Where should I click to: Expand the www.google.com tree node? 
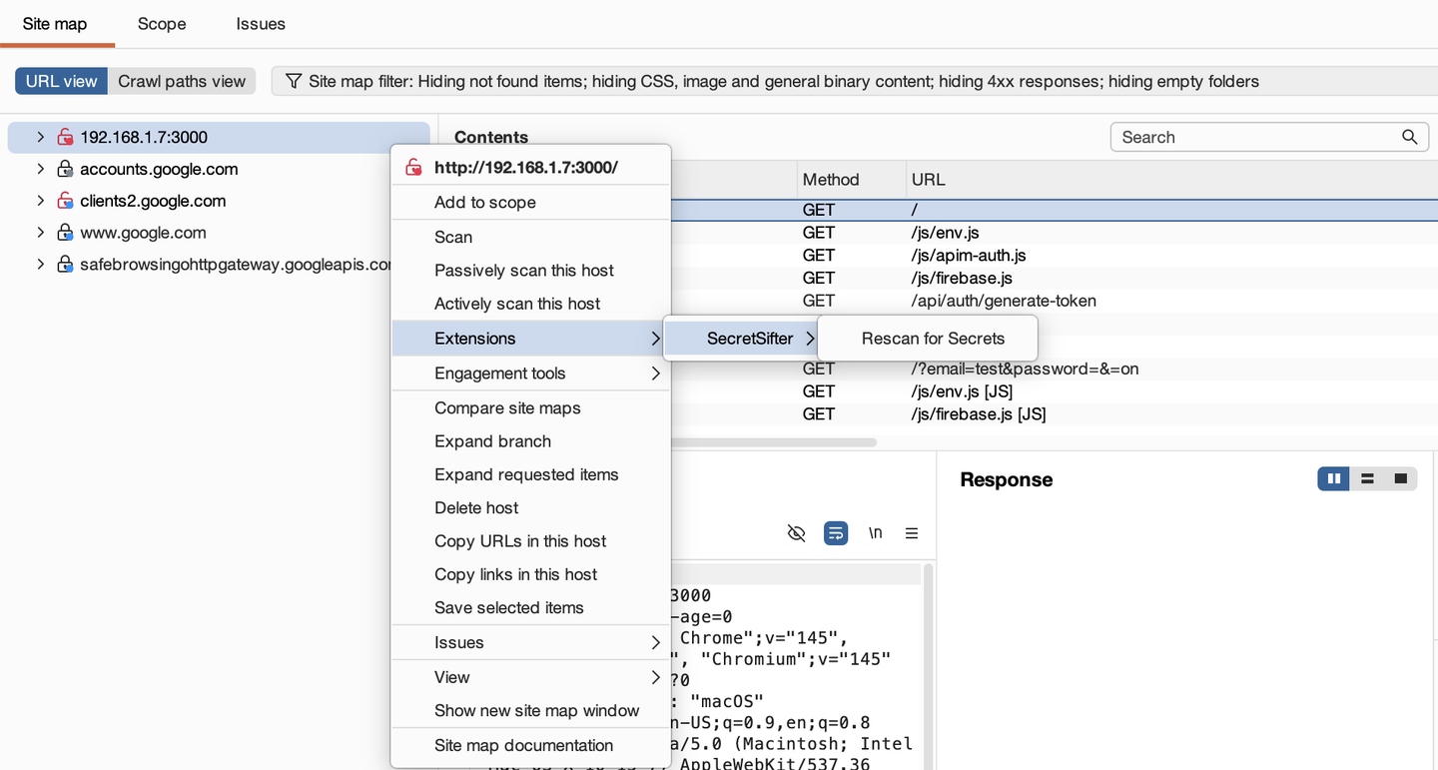40,233
